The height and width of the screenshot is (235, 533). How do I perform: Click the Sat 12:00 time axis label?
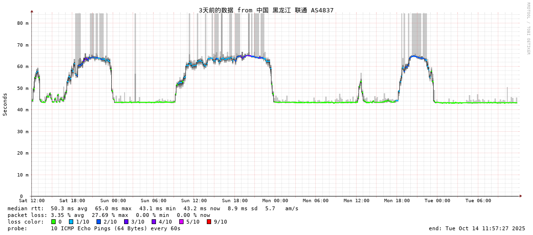[32, 201]
